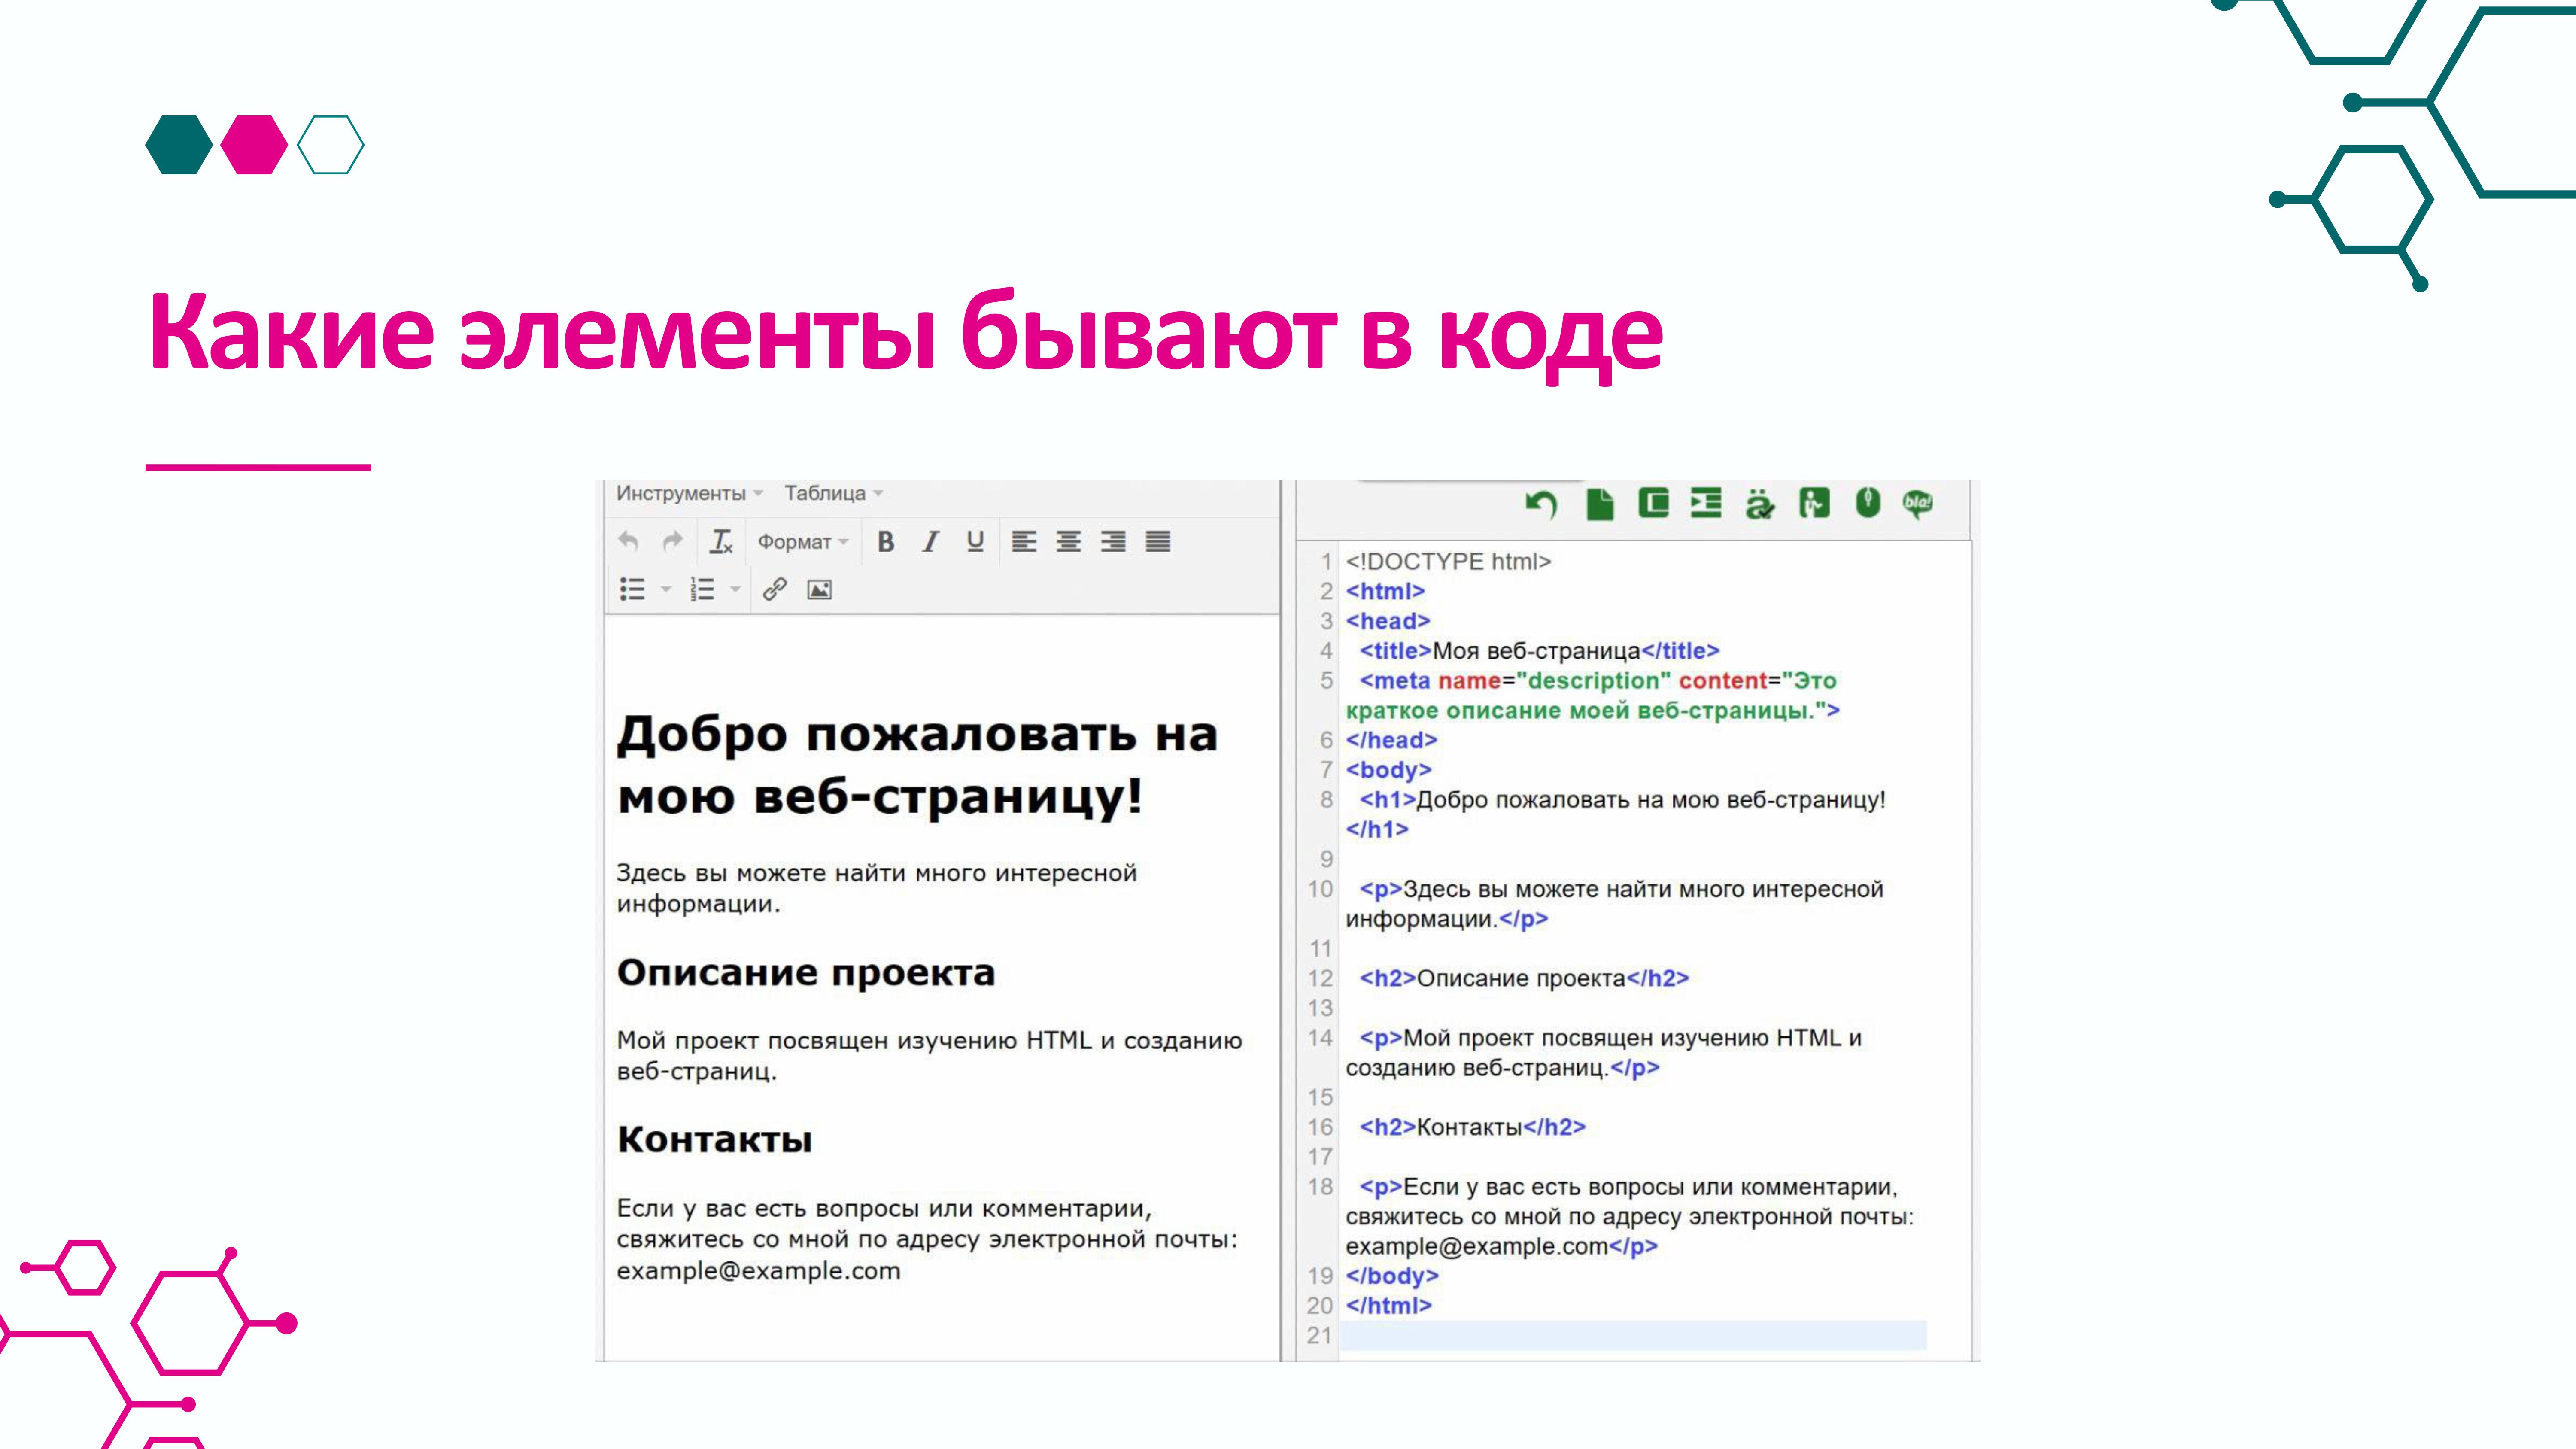Image resolution: width=2576 pixels, height=1449 pixels.
Task: Click the green indent code icon
Action: pos(1706,503)
